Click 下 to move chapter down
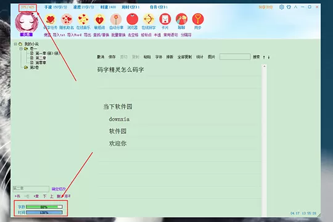The image size is (333, 222). tap(44, 196)
